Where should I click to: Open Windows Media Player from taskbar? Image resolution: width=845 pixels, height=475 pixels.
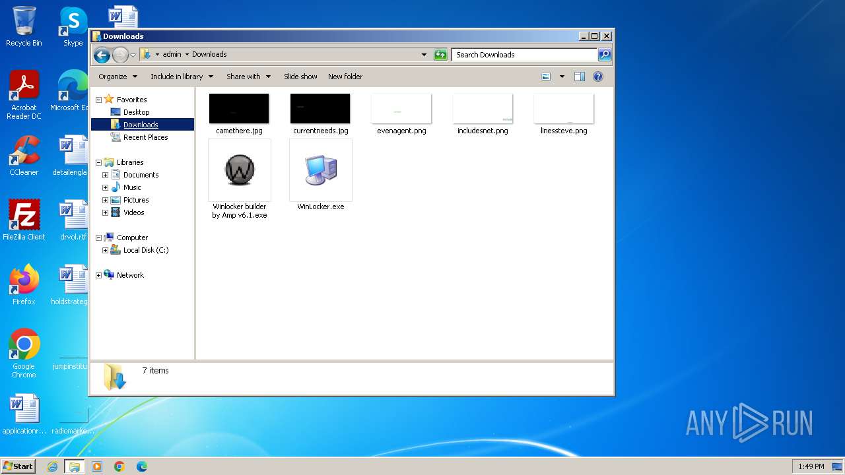[x=97, y=466]
